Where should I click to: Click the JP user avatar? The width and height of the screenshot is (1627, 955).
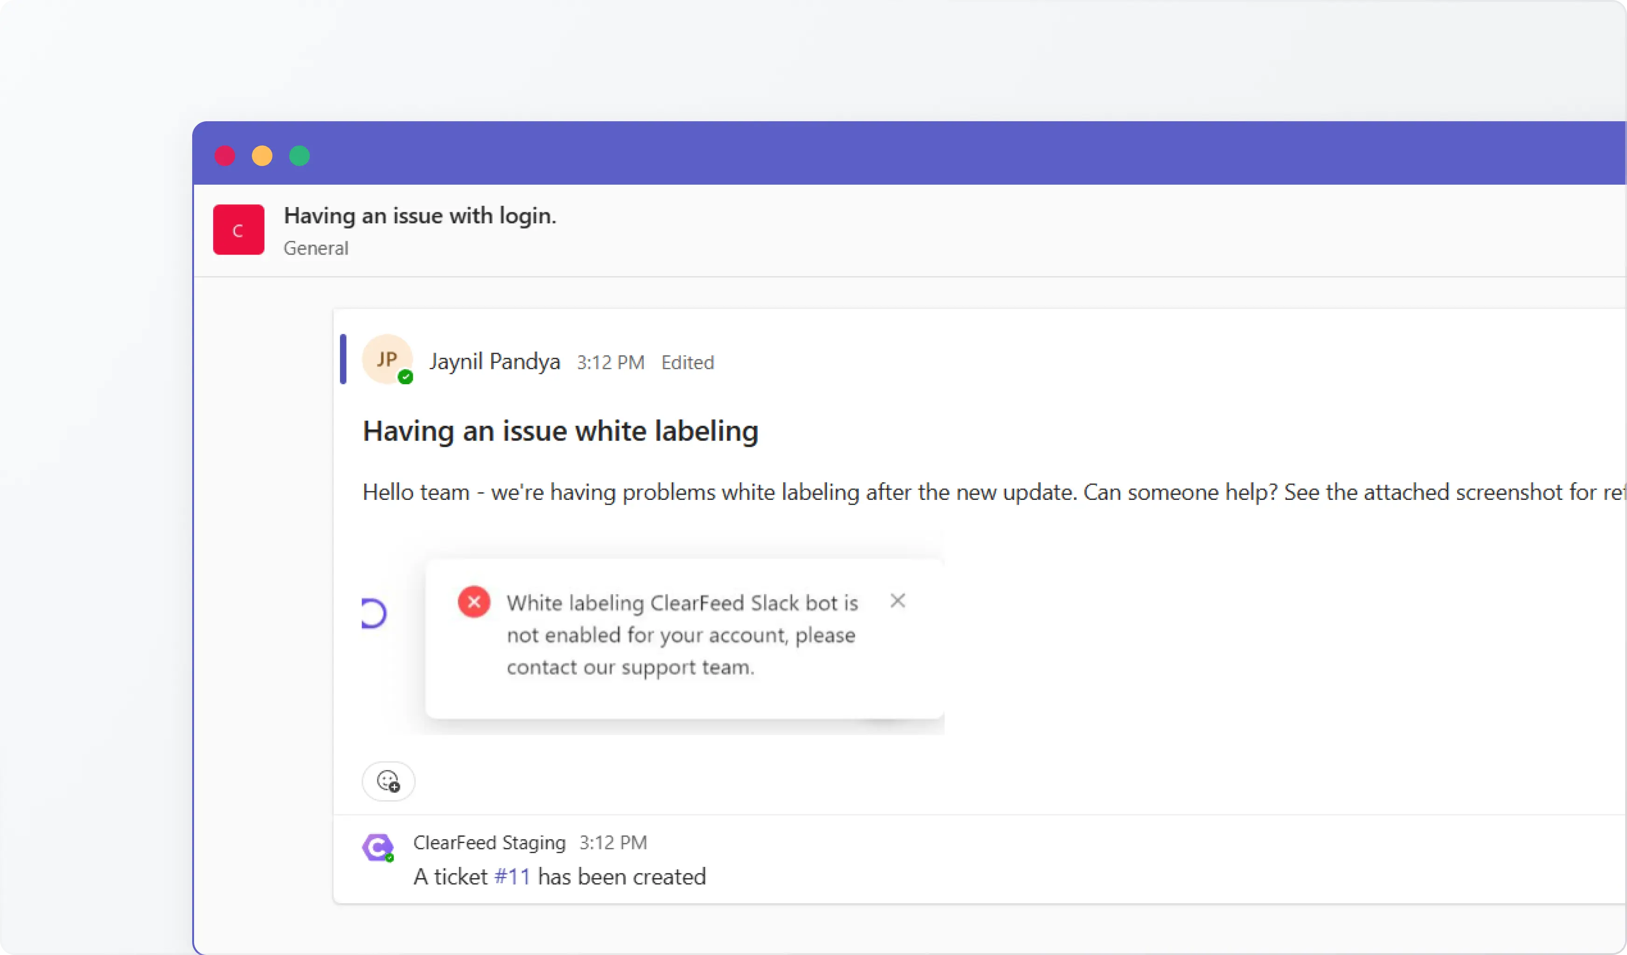tap(387, 360)
